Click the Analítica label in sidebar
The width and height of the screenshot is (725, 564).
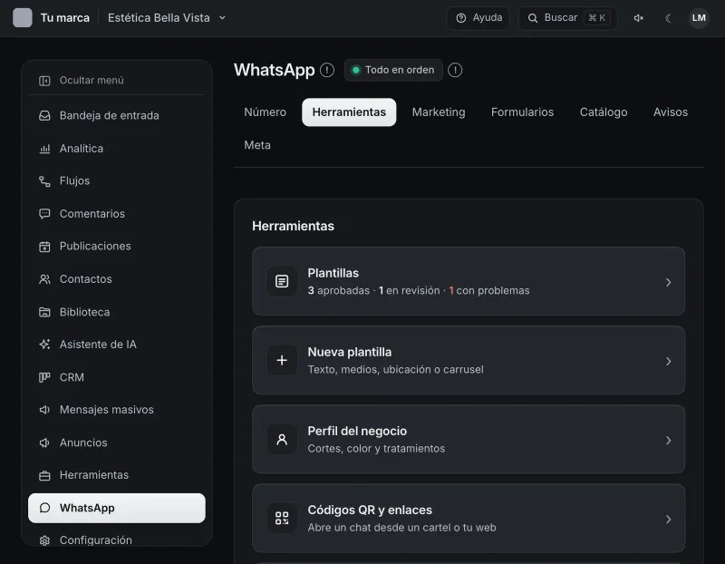(x=82, y=149)
